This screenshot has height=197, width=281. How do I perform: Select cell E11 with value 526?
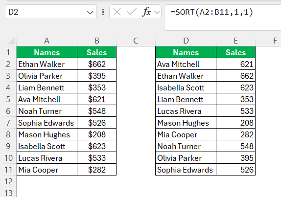click(235, 170)
